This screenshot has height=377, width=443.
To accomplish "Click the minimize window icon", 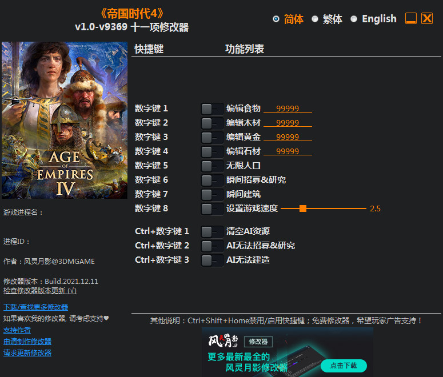I will click(411, 19).
